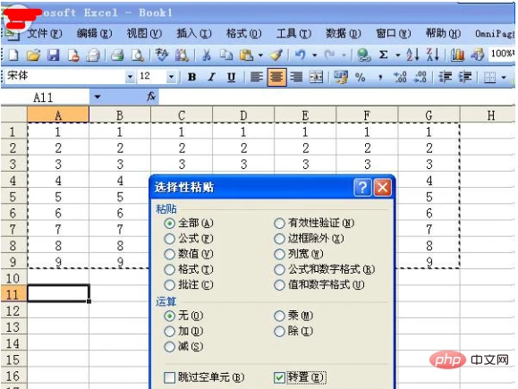Image resolution: width=518 pixels, height=389 pixels.
Task: Toggle Underline formatting
Action: (x=231, y=77)
